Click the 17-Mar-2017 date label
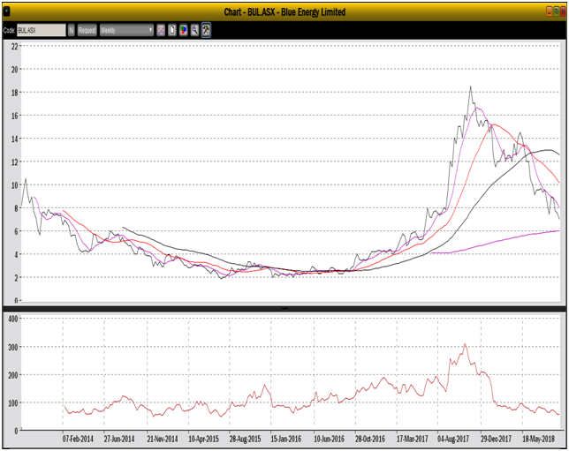 pos(413,439)
